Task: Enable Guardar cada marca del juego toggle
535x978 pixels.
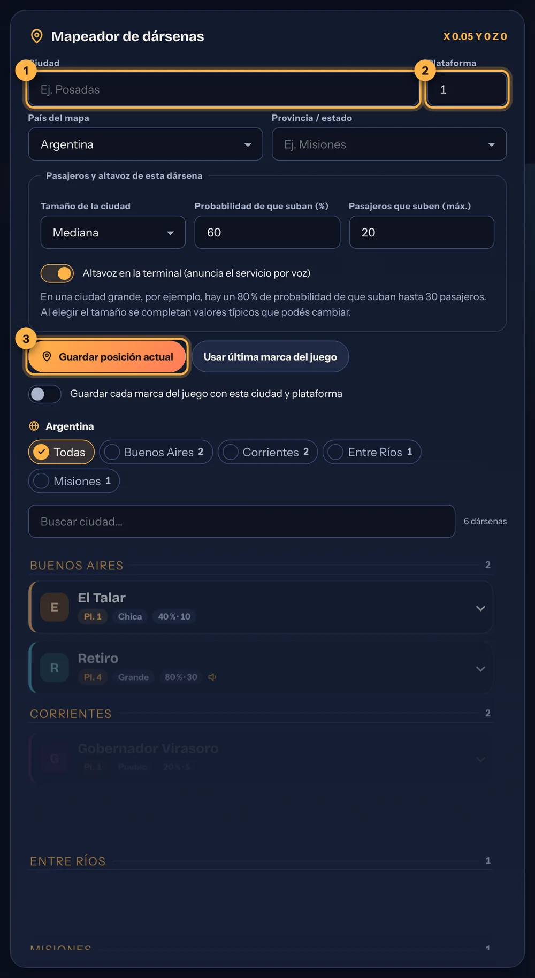Action: click(45, 394)
